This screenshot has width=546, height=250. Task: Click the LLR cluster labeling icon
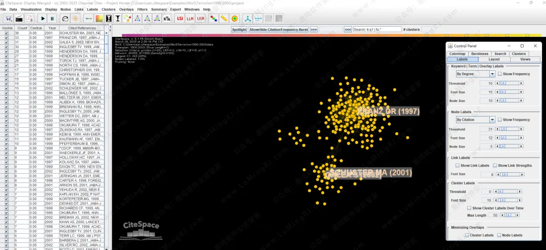coord(190,19)
